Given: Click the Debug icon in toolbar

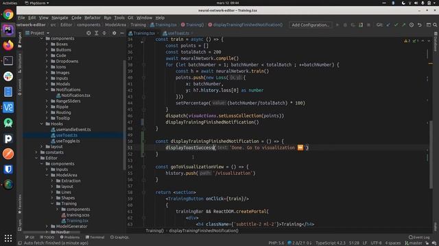Looking at the screenshot, I should pos(345,25).
